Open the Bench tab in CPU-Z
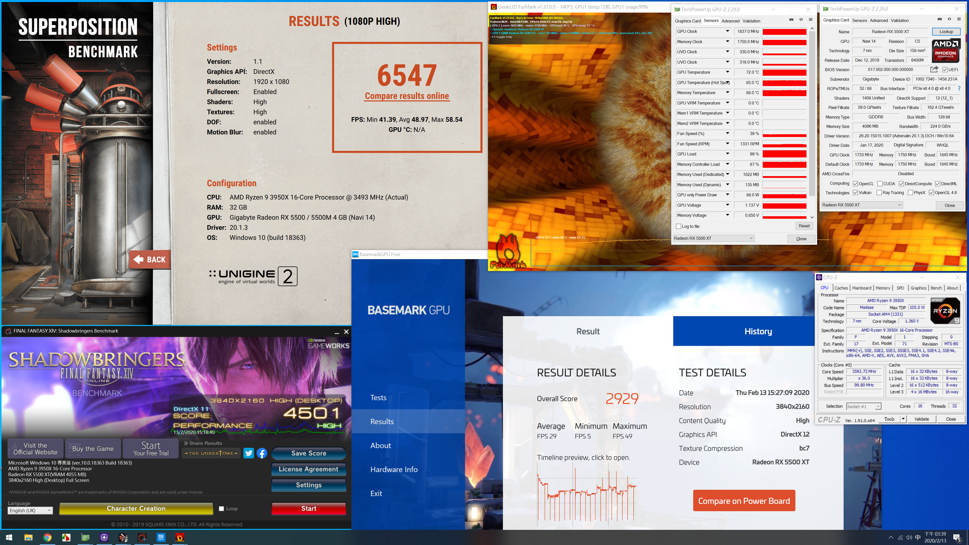Image resolution: width=969 pixels, height=545 pixels. [936, 288]
